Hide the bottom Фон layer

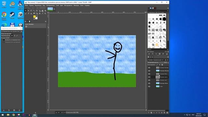click(149, 86)
